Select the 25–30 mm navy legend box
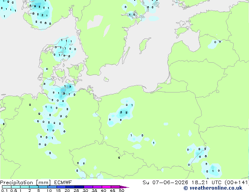Viewport: 249px width, 192px height. [79, 187]
